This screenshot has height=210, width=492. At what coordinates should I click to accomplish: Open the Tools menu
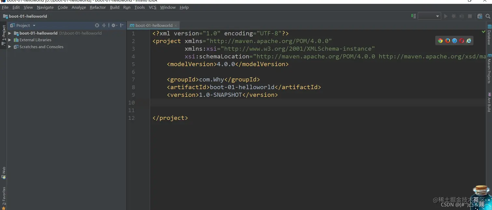coord(140,7)
